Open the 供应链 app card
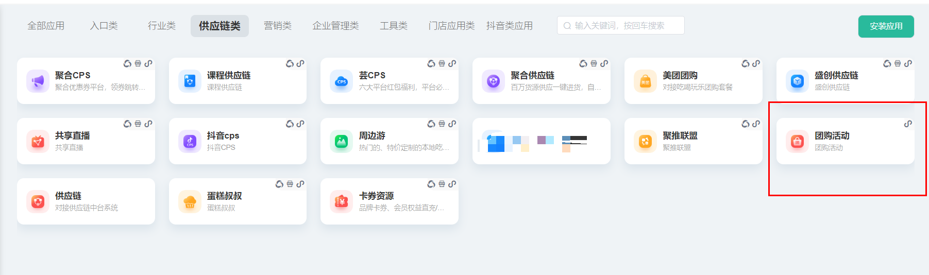Image resolution: width=929 pixels, height=275 pixels. coord(86,201)
